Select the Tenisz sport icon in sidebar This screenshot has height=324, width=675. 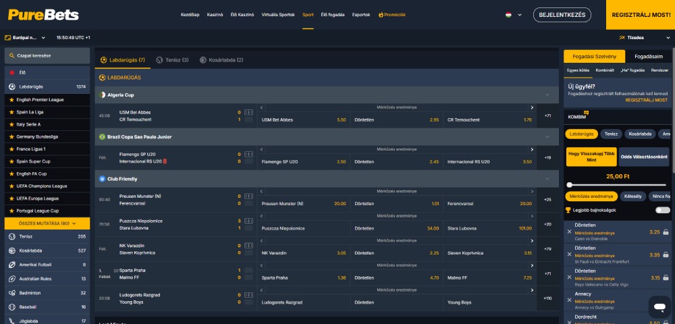click(12, 236)
